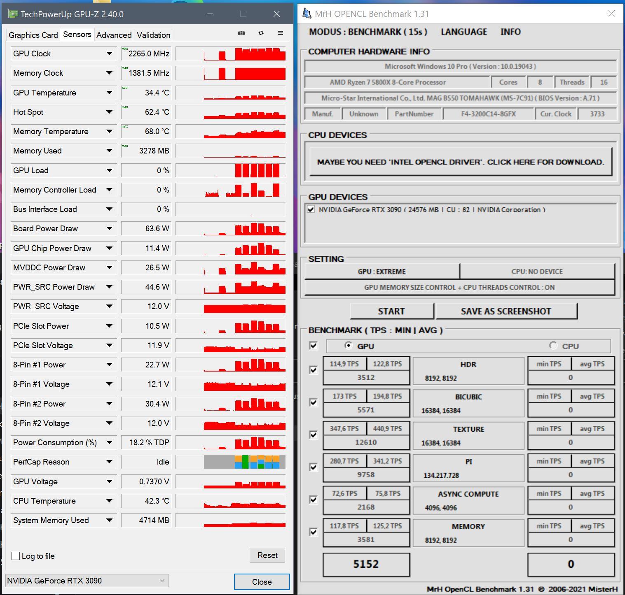Uncheck the HDR benchmark checkbox
Viewport: 625px width, 595px height.
(x=314, y=370)
